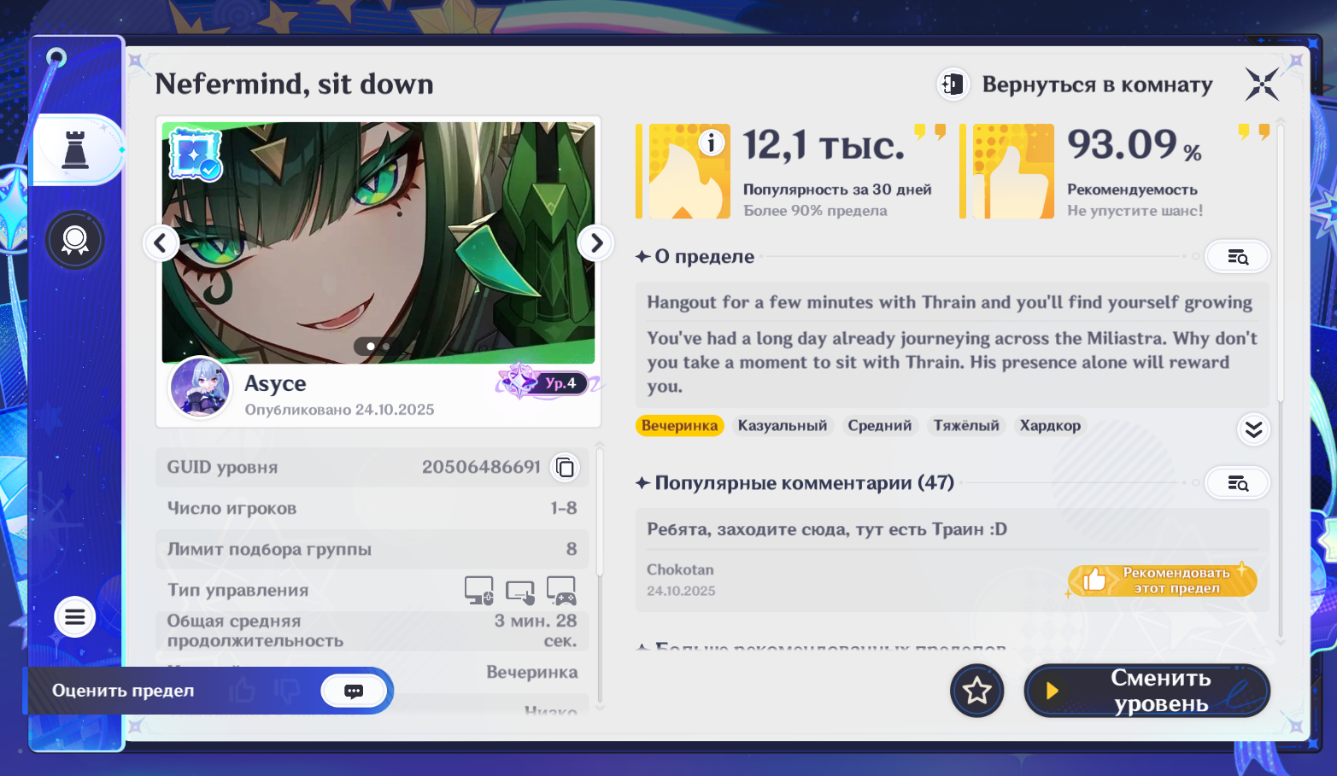
Task: Click Оценить предел label
Action: (x=123, y=691)
